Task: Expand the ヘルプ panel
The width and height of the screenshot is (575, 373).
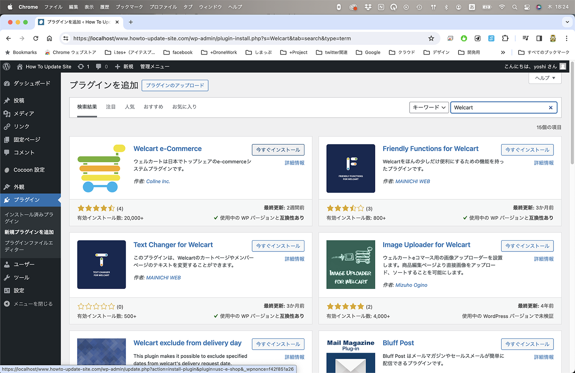Action: (545, 78)
